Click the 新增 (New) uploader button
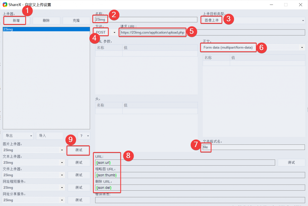308x206 pixels. [x=16, y=21]
